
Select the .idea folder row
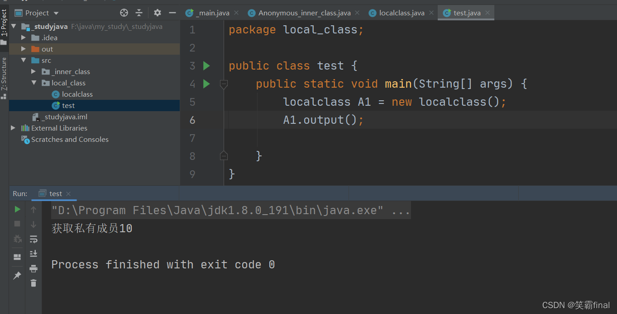click(94, 37)
